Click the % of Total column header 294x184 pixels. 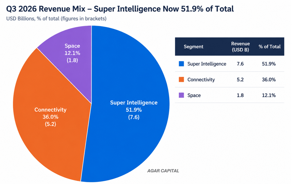(269, 47)
